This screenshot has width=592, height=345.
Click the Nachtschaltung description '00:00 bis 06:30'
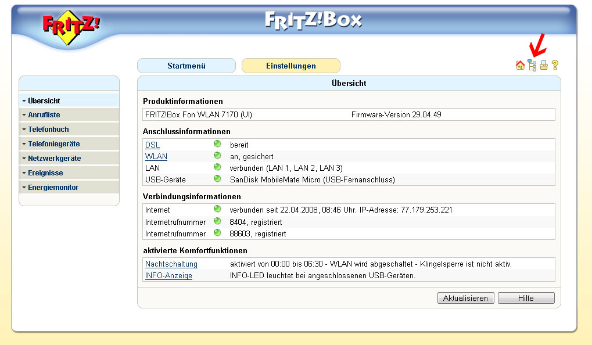[297, 264]
